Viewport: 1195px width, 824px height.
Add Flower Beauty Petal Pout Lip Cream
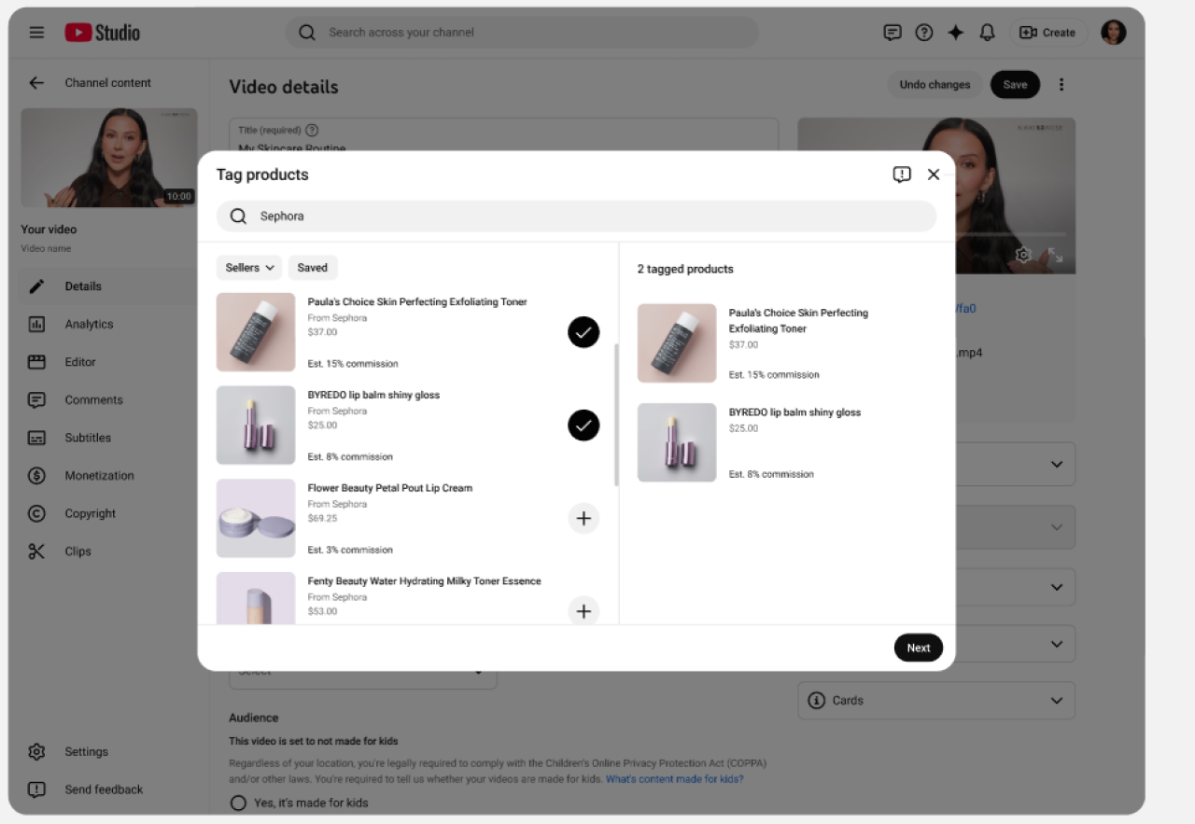(583, 519)
